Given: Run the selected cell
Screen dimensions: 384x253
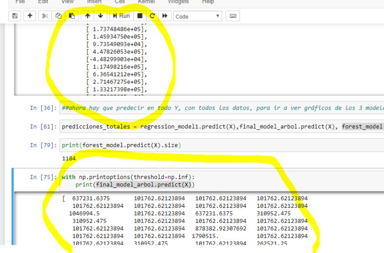Looking at the screenshot, I should click(121, 16).
